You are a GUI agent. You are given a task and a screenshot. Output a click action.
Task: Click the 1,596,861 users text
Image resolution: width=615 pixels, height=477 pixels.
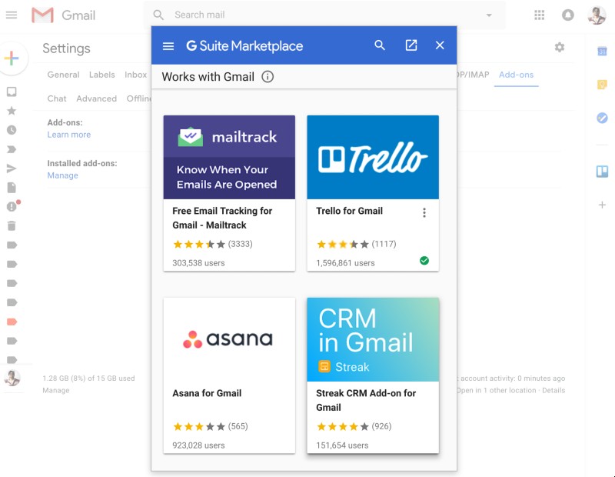tap(345, 263)
